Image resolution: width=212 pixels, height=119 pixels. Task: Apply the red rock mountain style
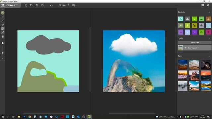point(194,75)
